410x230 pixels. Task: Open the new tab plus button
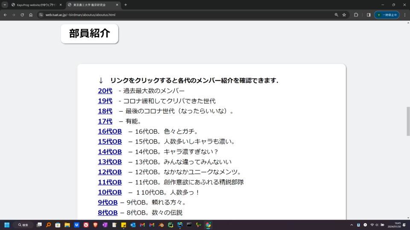(x=126, y=5)
